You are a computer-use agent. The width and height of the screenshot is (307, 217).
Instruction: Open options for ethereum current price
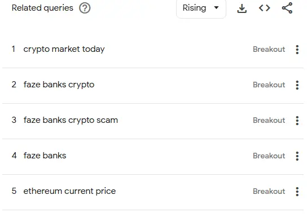coord(297,192)
